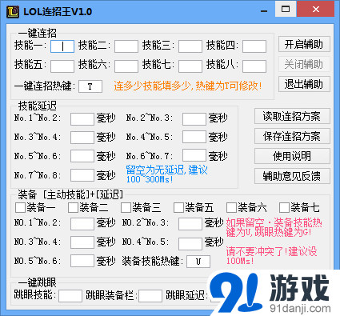Select the 技能三 input field

(x=190, y=46)
